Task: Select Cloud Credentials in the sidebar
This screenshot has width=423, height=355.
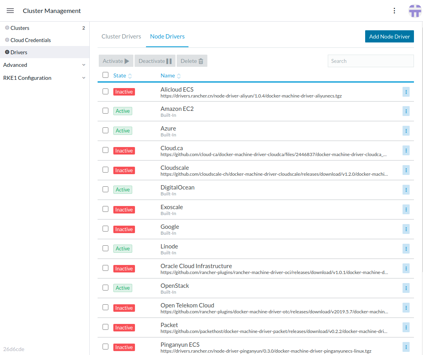Action: [31, 40]
